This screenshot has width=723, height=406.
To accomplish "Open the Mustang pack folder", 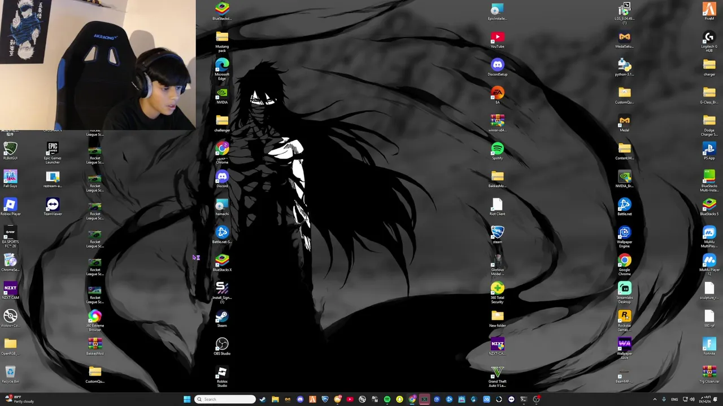I will (222, 41).
